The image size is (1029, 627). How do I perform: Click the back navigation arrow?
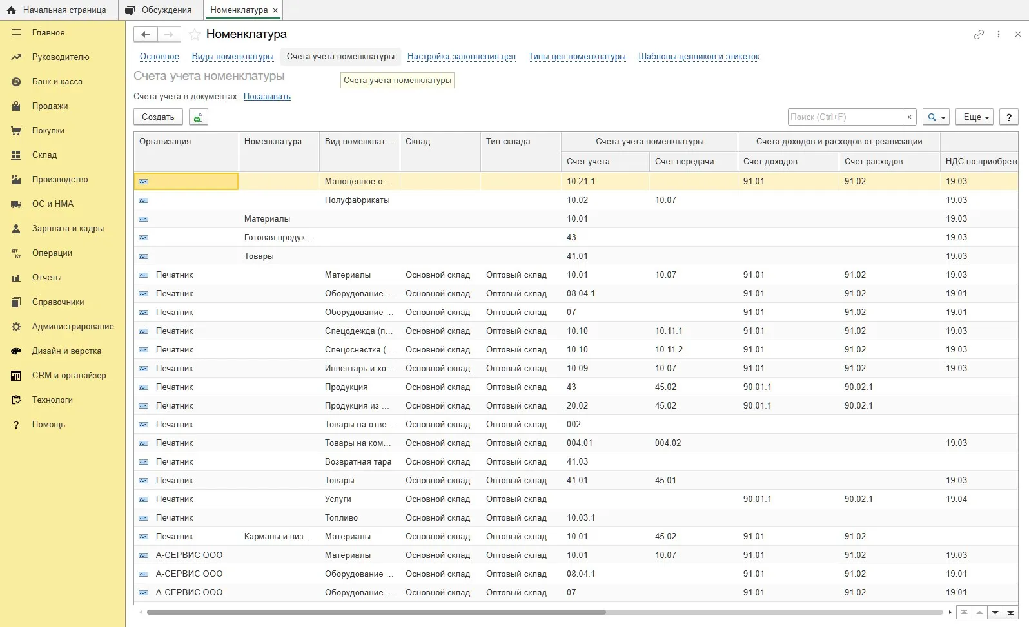tap(146, 34)
